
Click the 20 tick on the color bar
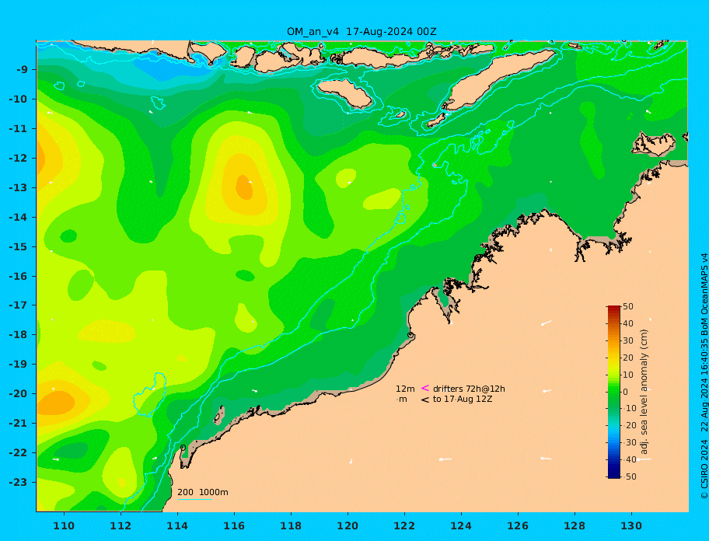click(x=628, y=358)
